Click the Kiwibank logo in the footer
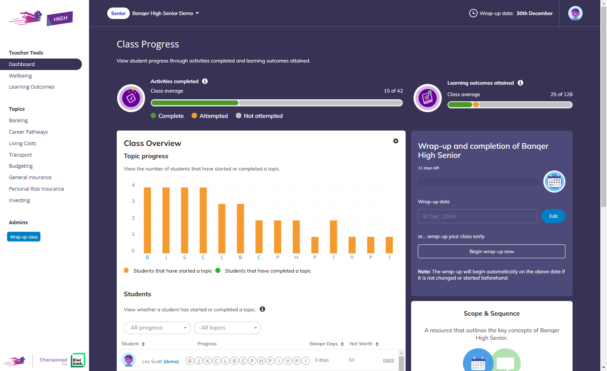Viewport: 607px width, 371px height. 78,360
